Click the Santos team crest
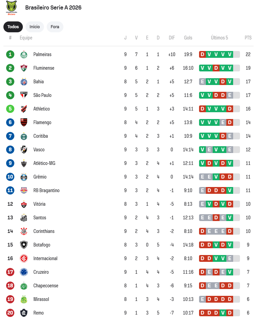 click(24, 218)
